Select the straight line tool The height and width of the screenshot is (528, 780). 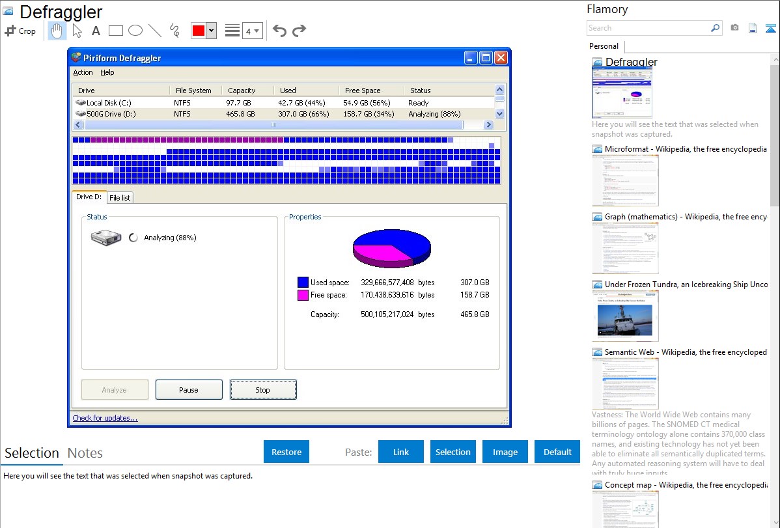pos(155,31)
